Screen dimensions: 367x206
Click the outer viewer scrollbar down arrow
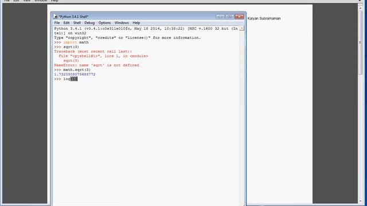(360, 201)
